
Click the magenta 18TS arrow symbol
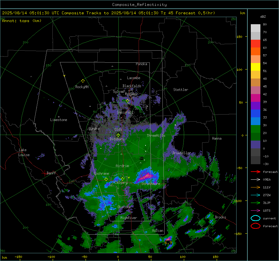pyautogui.click(x=255, y=211)
